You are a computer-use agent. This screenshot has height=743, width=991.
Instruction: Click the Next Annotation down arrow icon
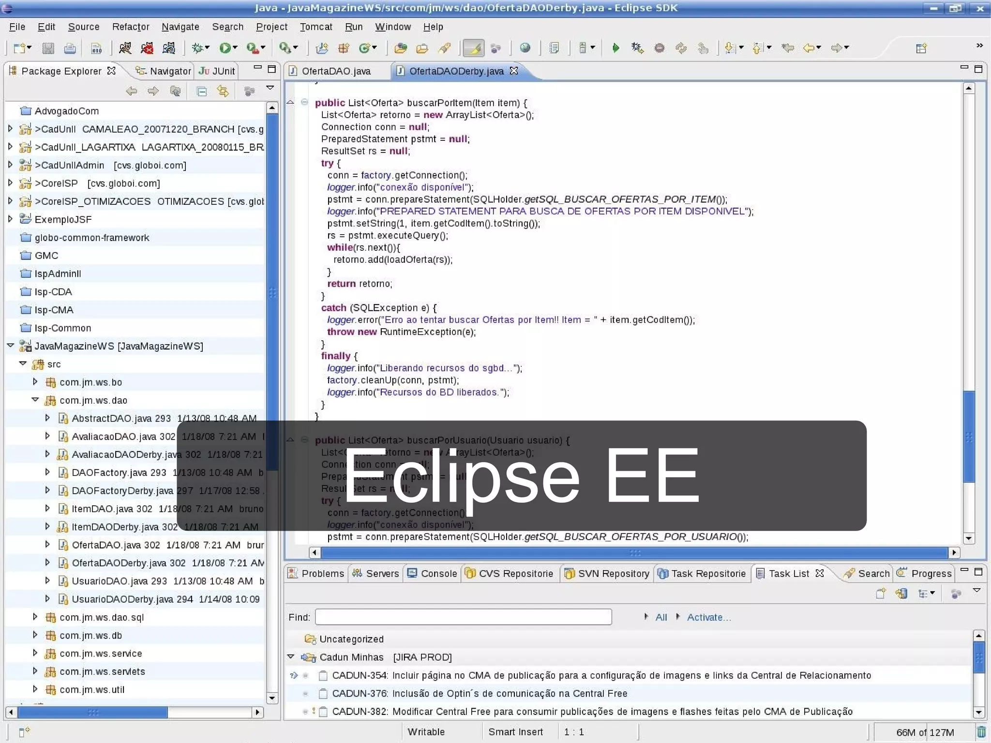[x=730, y=48]
